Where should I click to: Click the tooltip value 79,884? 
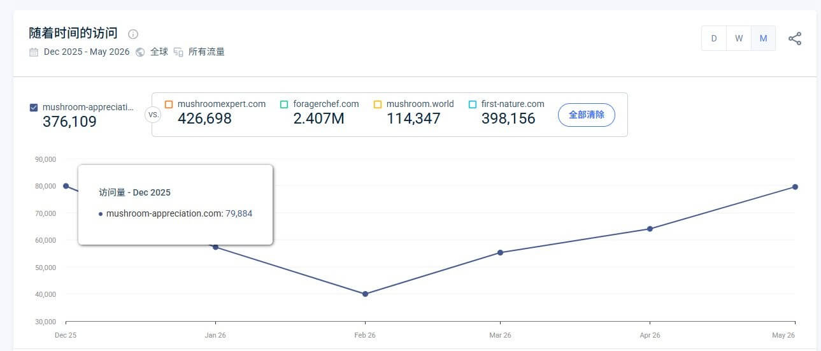click(x=239, y=213)
